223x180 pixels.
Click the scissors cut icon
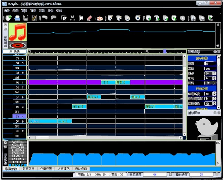[72, 18]
